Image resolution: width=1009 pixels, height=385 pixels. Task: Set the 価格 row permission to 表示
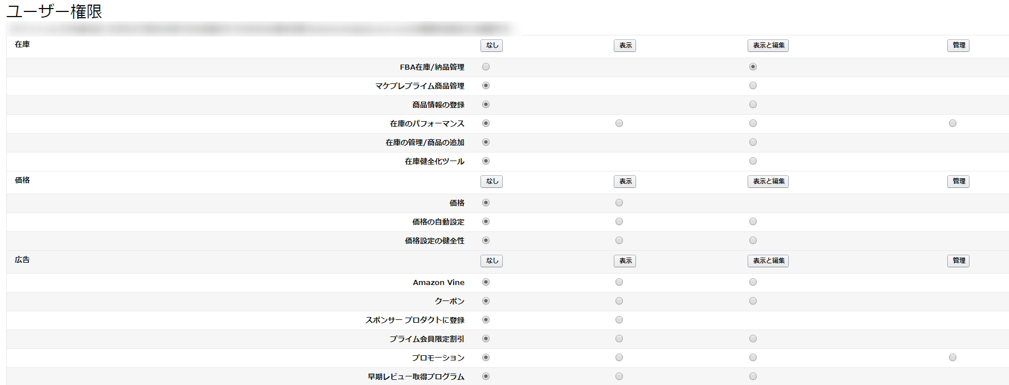pos(619,203)
